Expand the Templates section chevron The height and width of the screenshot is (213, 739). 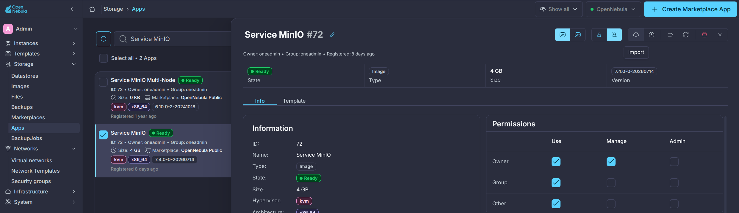(74, 54)
